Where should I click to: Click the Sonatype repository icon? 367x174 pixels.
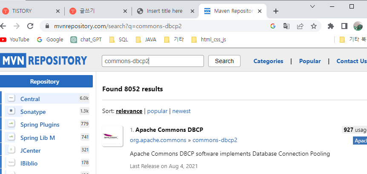11,111
